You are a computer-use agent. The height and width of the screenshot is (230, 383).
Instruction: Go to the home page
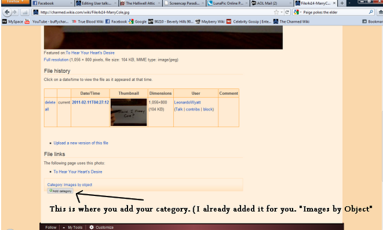(x=380, y=12)
